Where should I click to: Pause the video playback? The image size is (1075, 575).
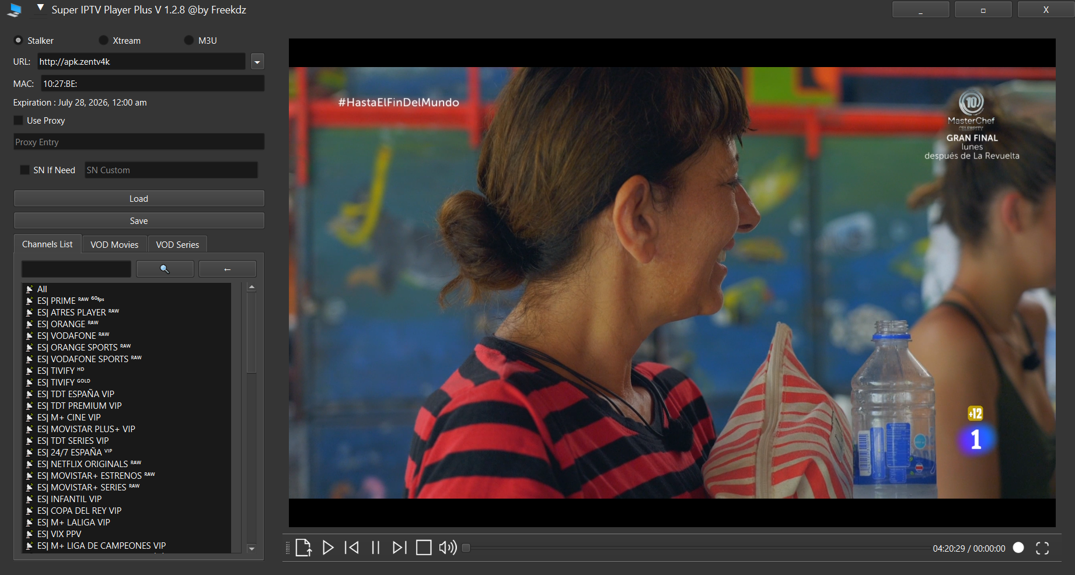375,548
